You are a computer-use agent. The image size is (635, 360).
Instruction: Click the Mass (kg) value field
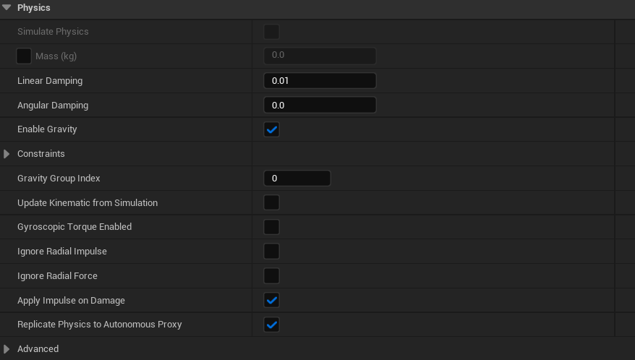click(320, 56)
